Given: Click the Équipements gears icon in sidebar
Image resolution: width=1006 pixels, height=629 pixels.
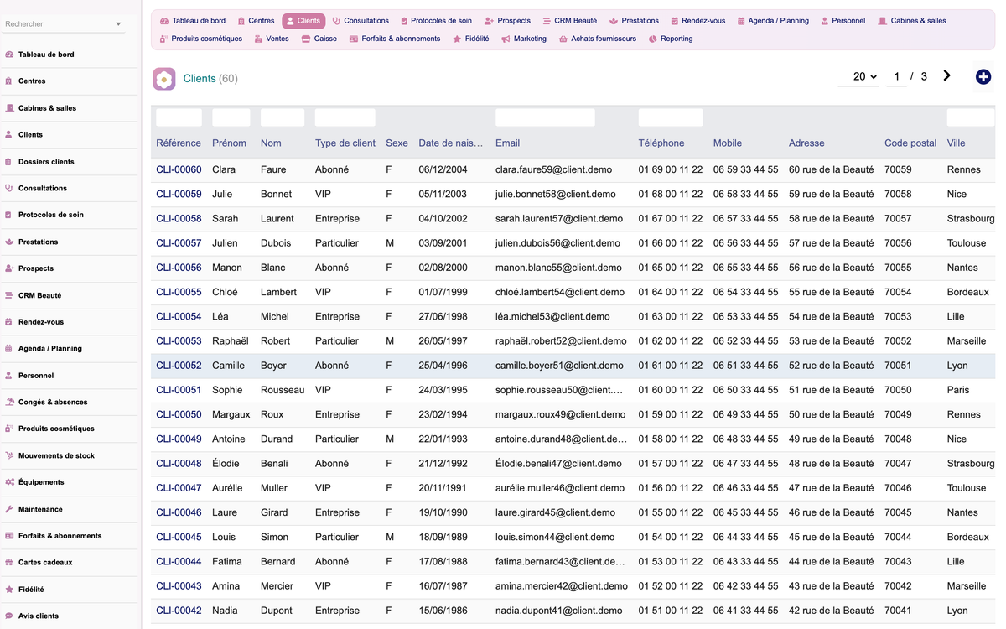Looking at the screenshot, I should 9,482.
